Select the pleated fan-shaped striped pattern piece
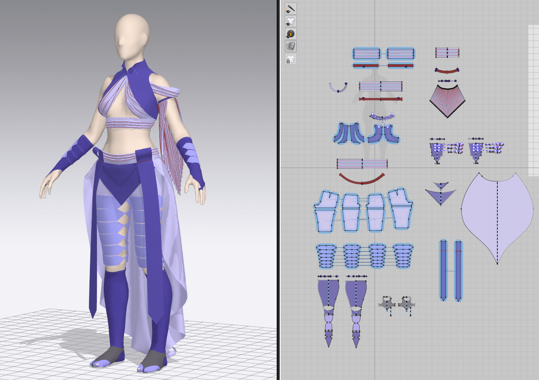The height and width of the screenshot is (380, 539). coord(447,101)
